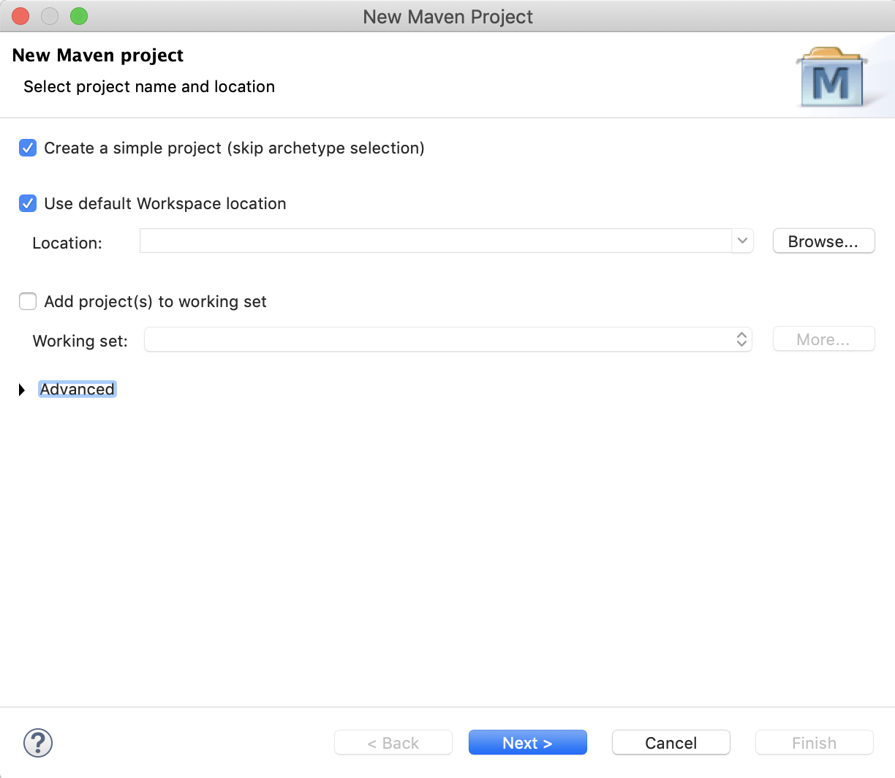This screenshot has width=895, height=778.
Task: Go to the next wizard page
Action: (527, 743)
